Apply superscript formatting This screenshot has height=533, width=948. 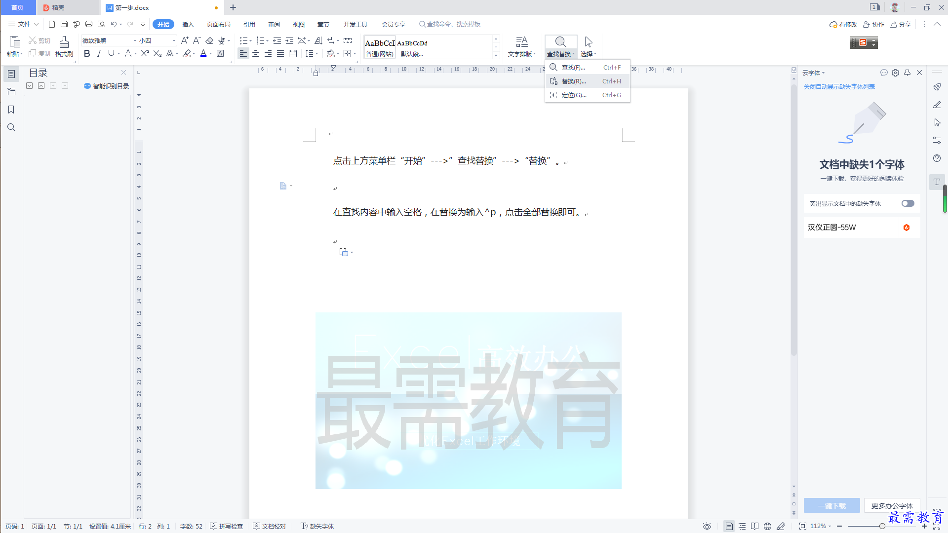(x=145, y=53)
